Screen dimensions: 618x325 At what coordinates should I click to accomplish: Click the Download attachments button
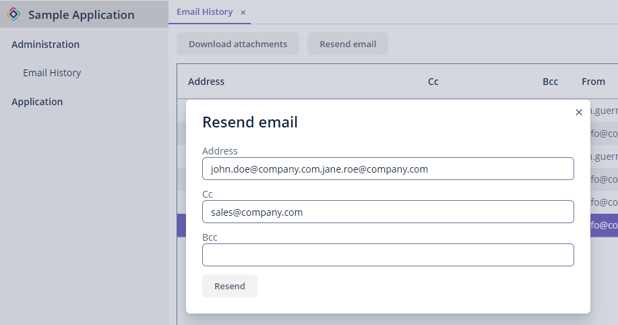coord(238,45)
